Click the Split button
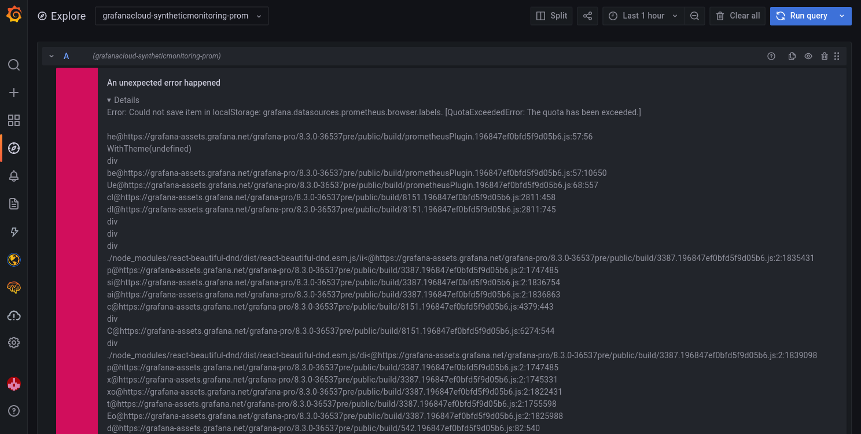The width and height of the screenshot is (861, 434). [551, 16]
